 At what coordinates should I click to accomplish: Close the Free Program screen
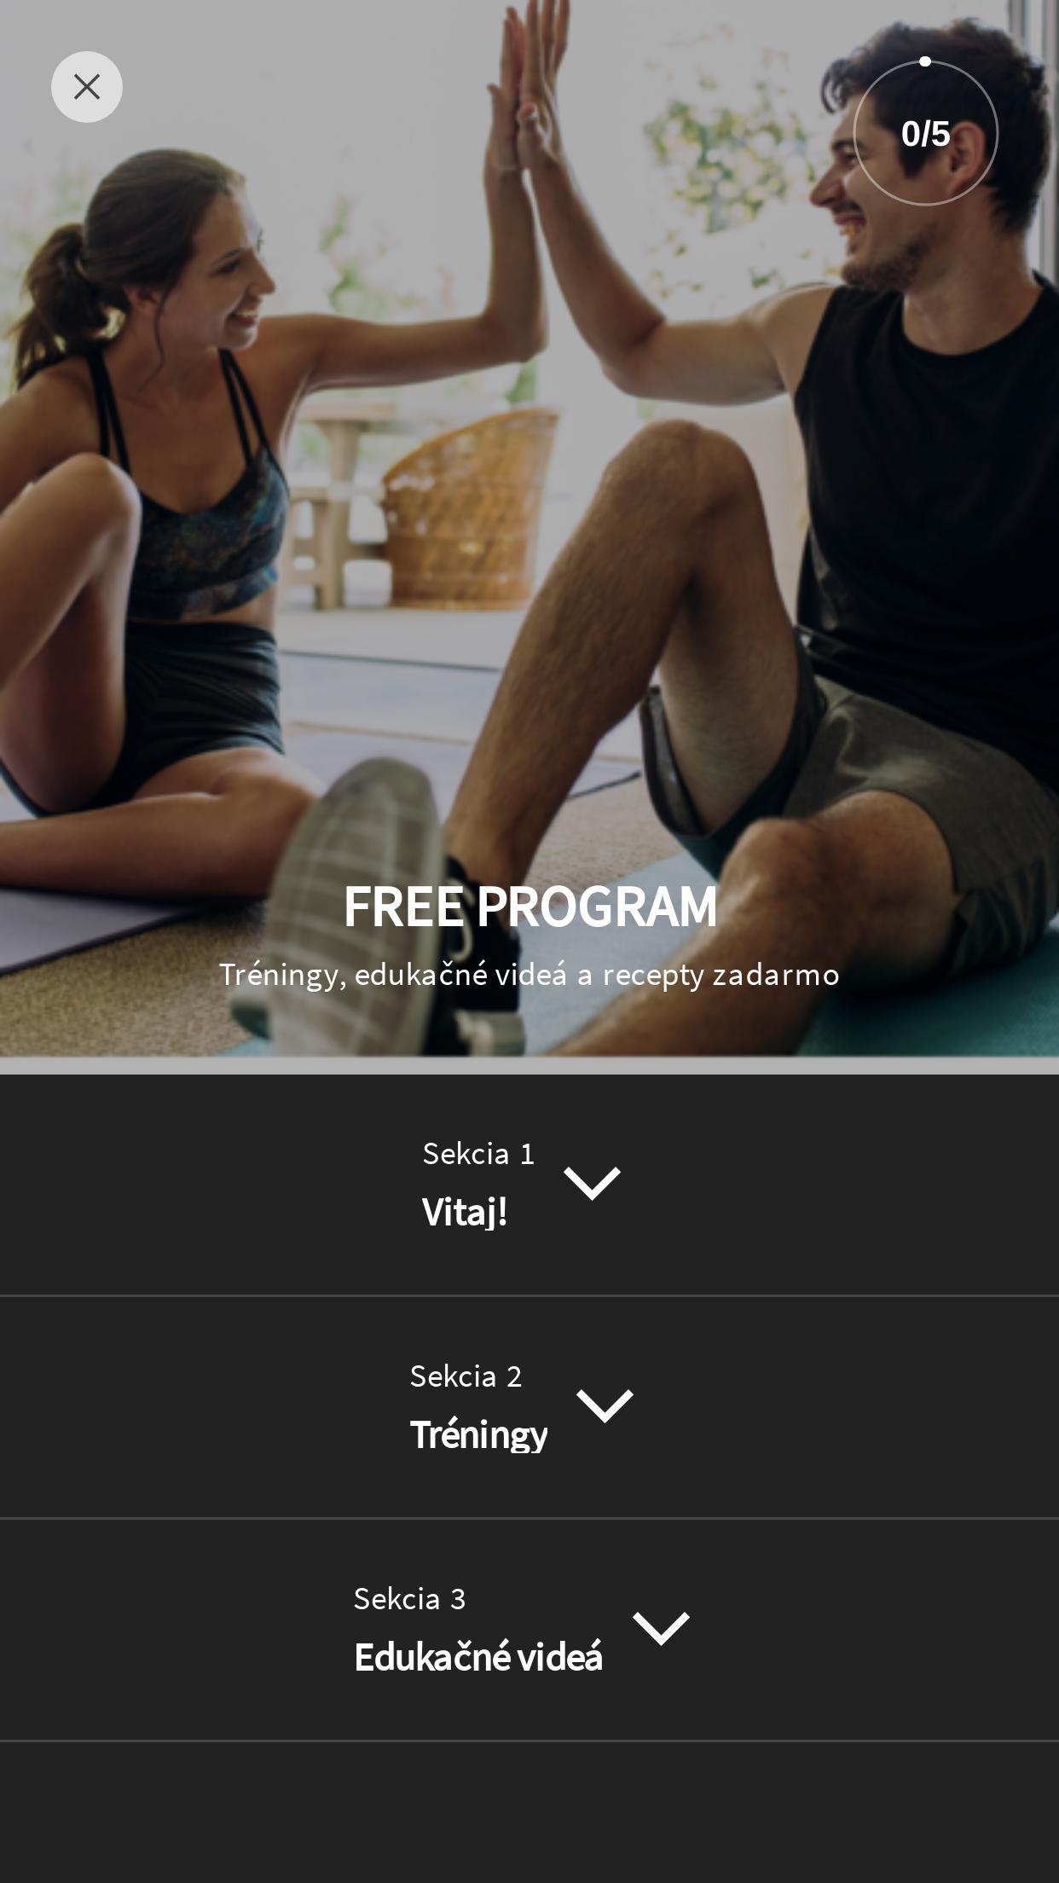point(86,87)
